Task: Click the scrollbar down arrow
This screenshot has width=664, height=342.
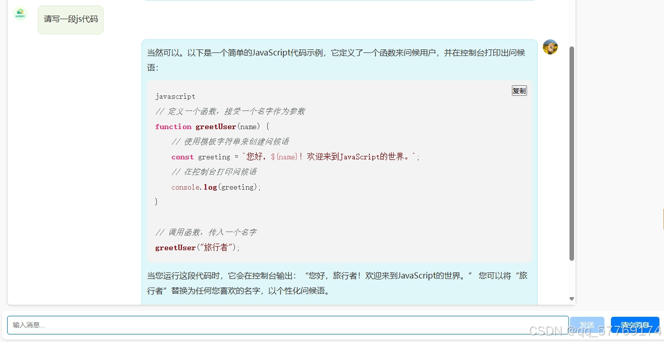Action: click(572, 299)
